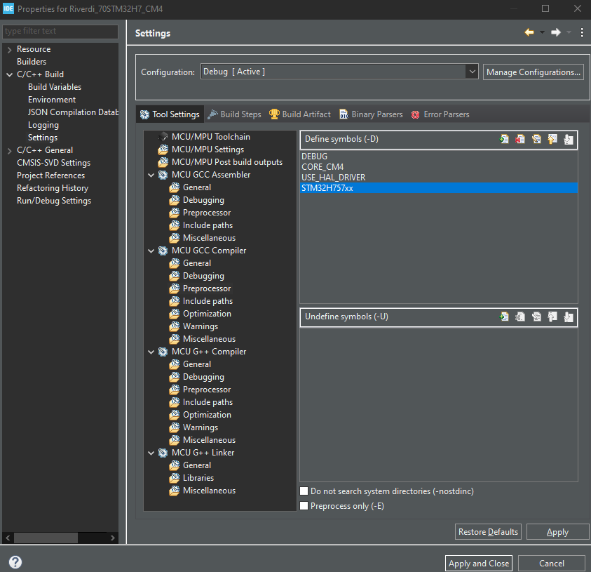
Task: Collapse the C/C++ Build section
Action: click(8, 74)
